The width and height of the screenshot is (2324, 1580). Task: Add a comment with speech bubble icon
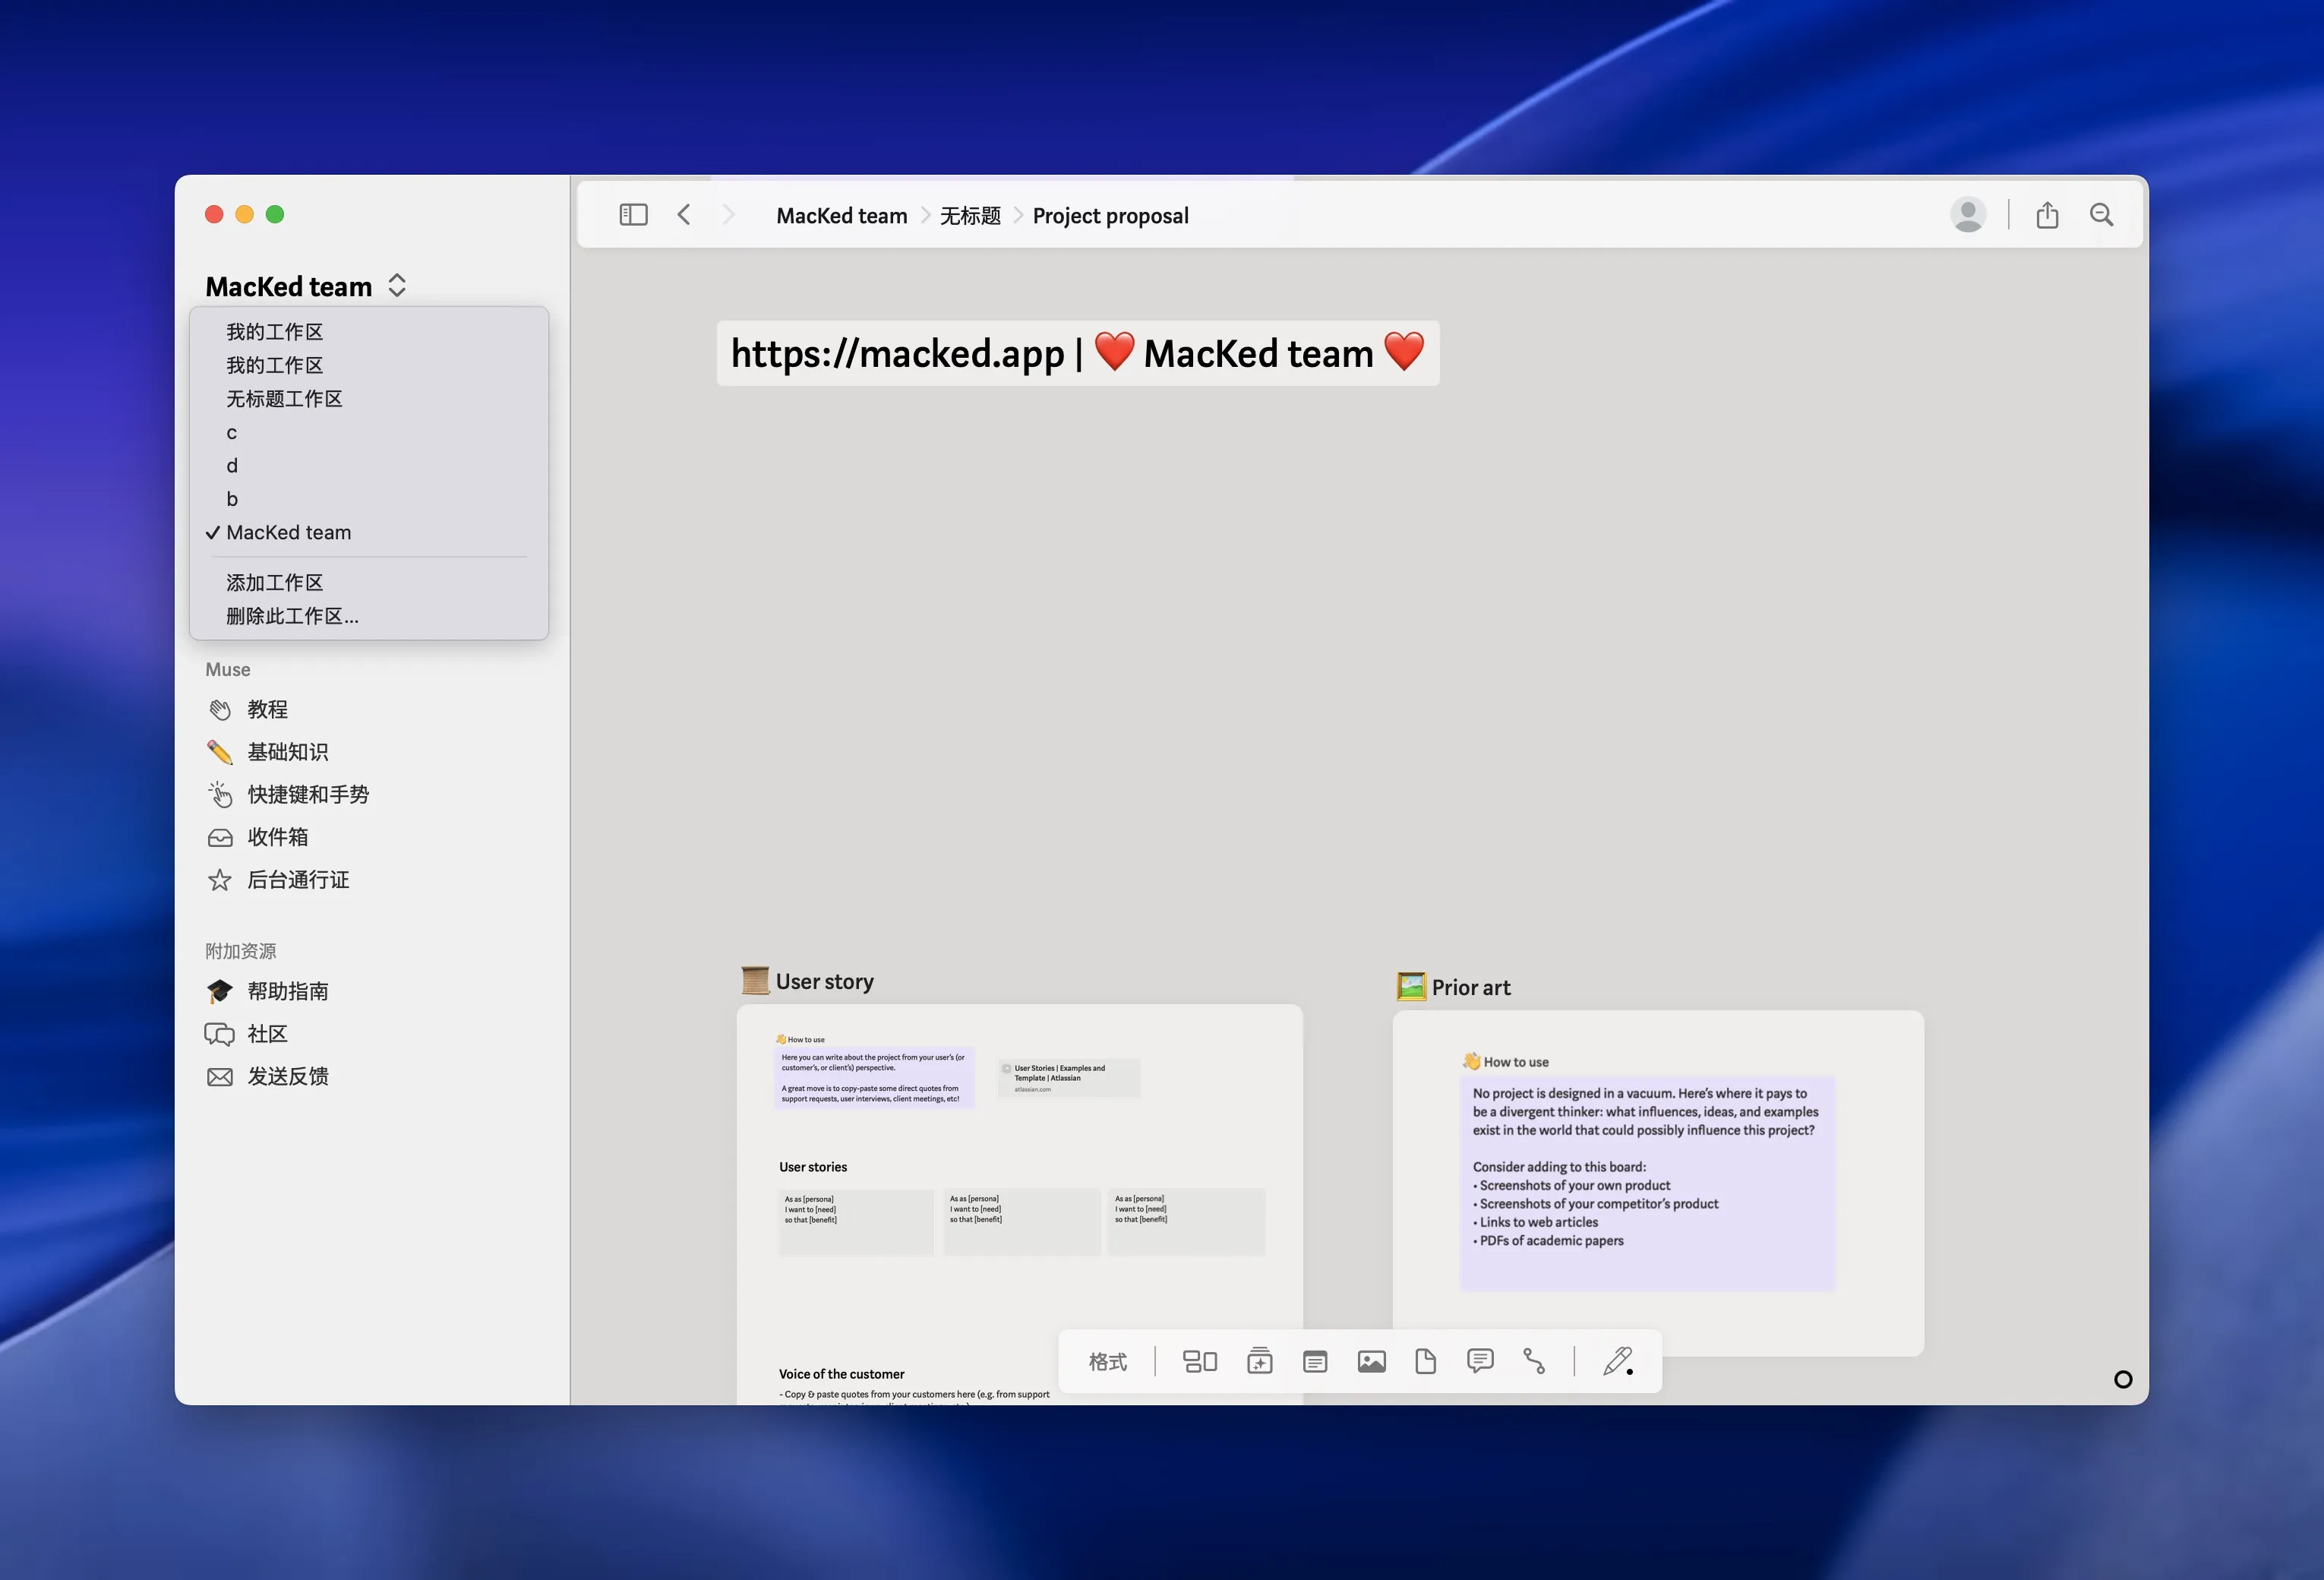1480,1361
